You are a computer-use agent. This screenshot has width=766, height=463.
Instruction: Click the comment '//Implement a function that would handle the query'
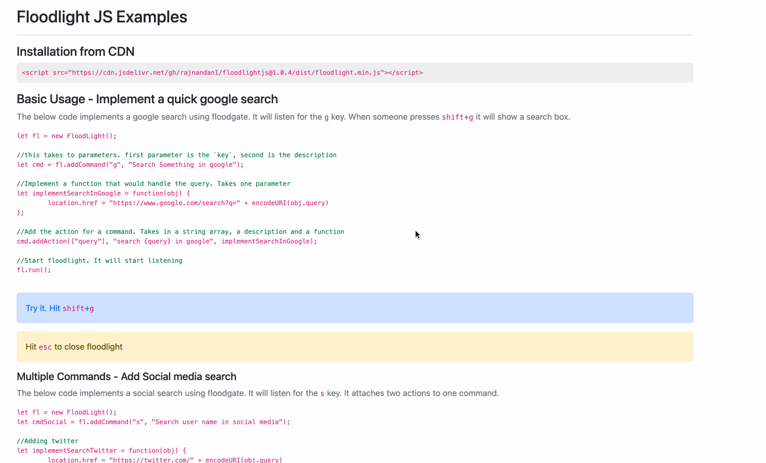[154, 184]
